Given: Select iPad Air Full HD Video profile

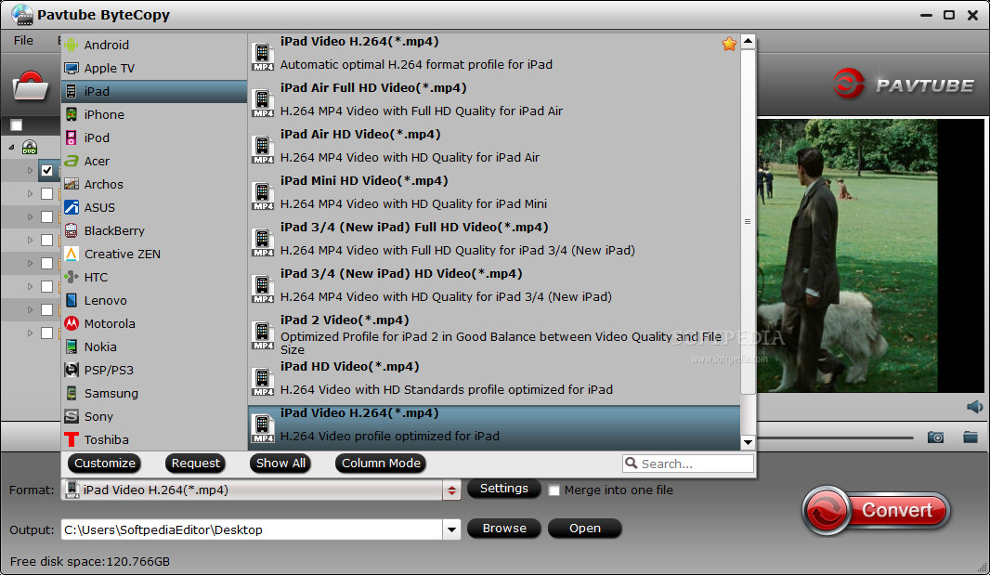Looking at the screenshot, I should 494,99.
